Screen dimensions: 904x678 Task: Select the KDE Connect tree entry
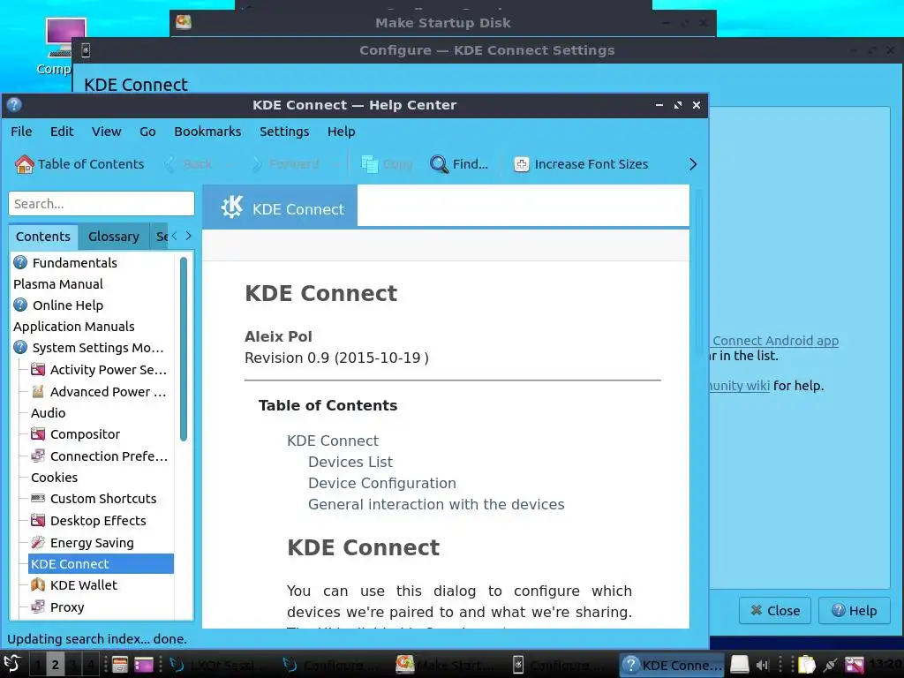click(x=101, y=564)
